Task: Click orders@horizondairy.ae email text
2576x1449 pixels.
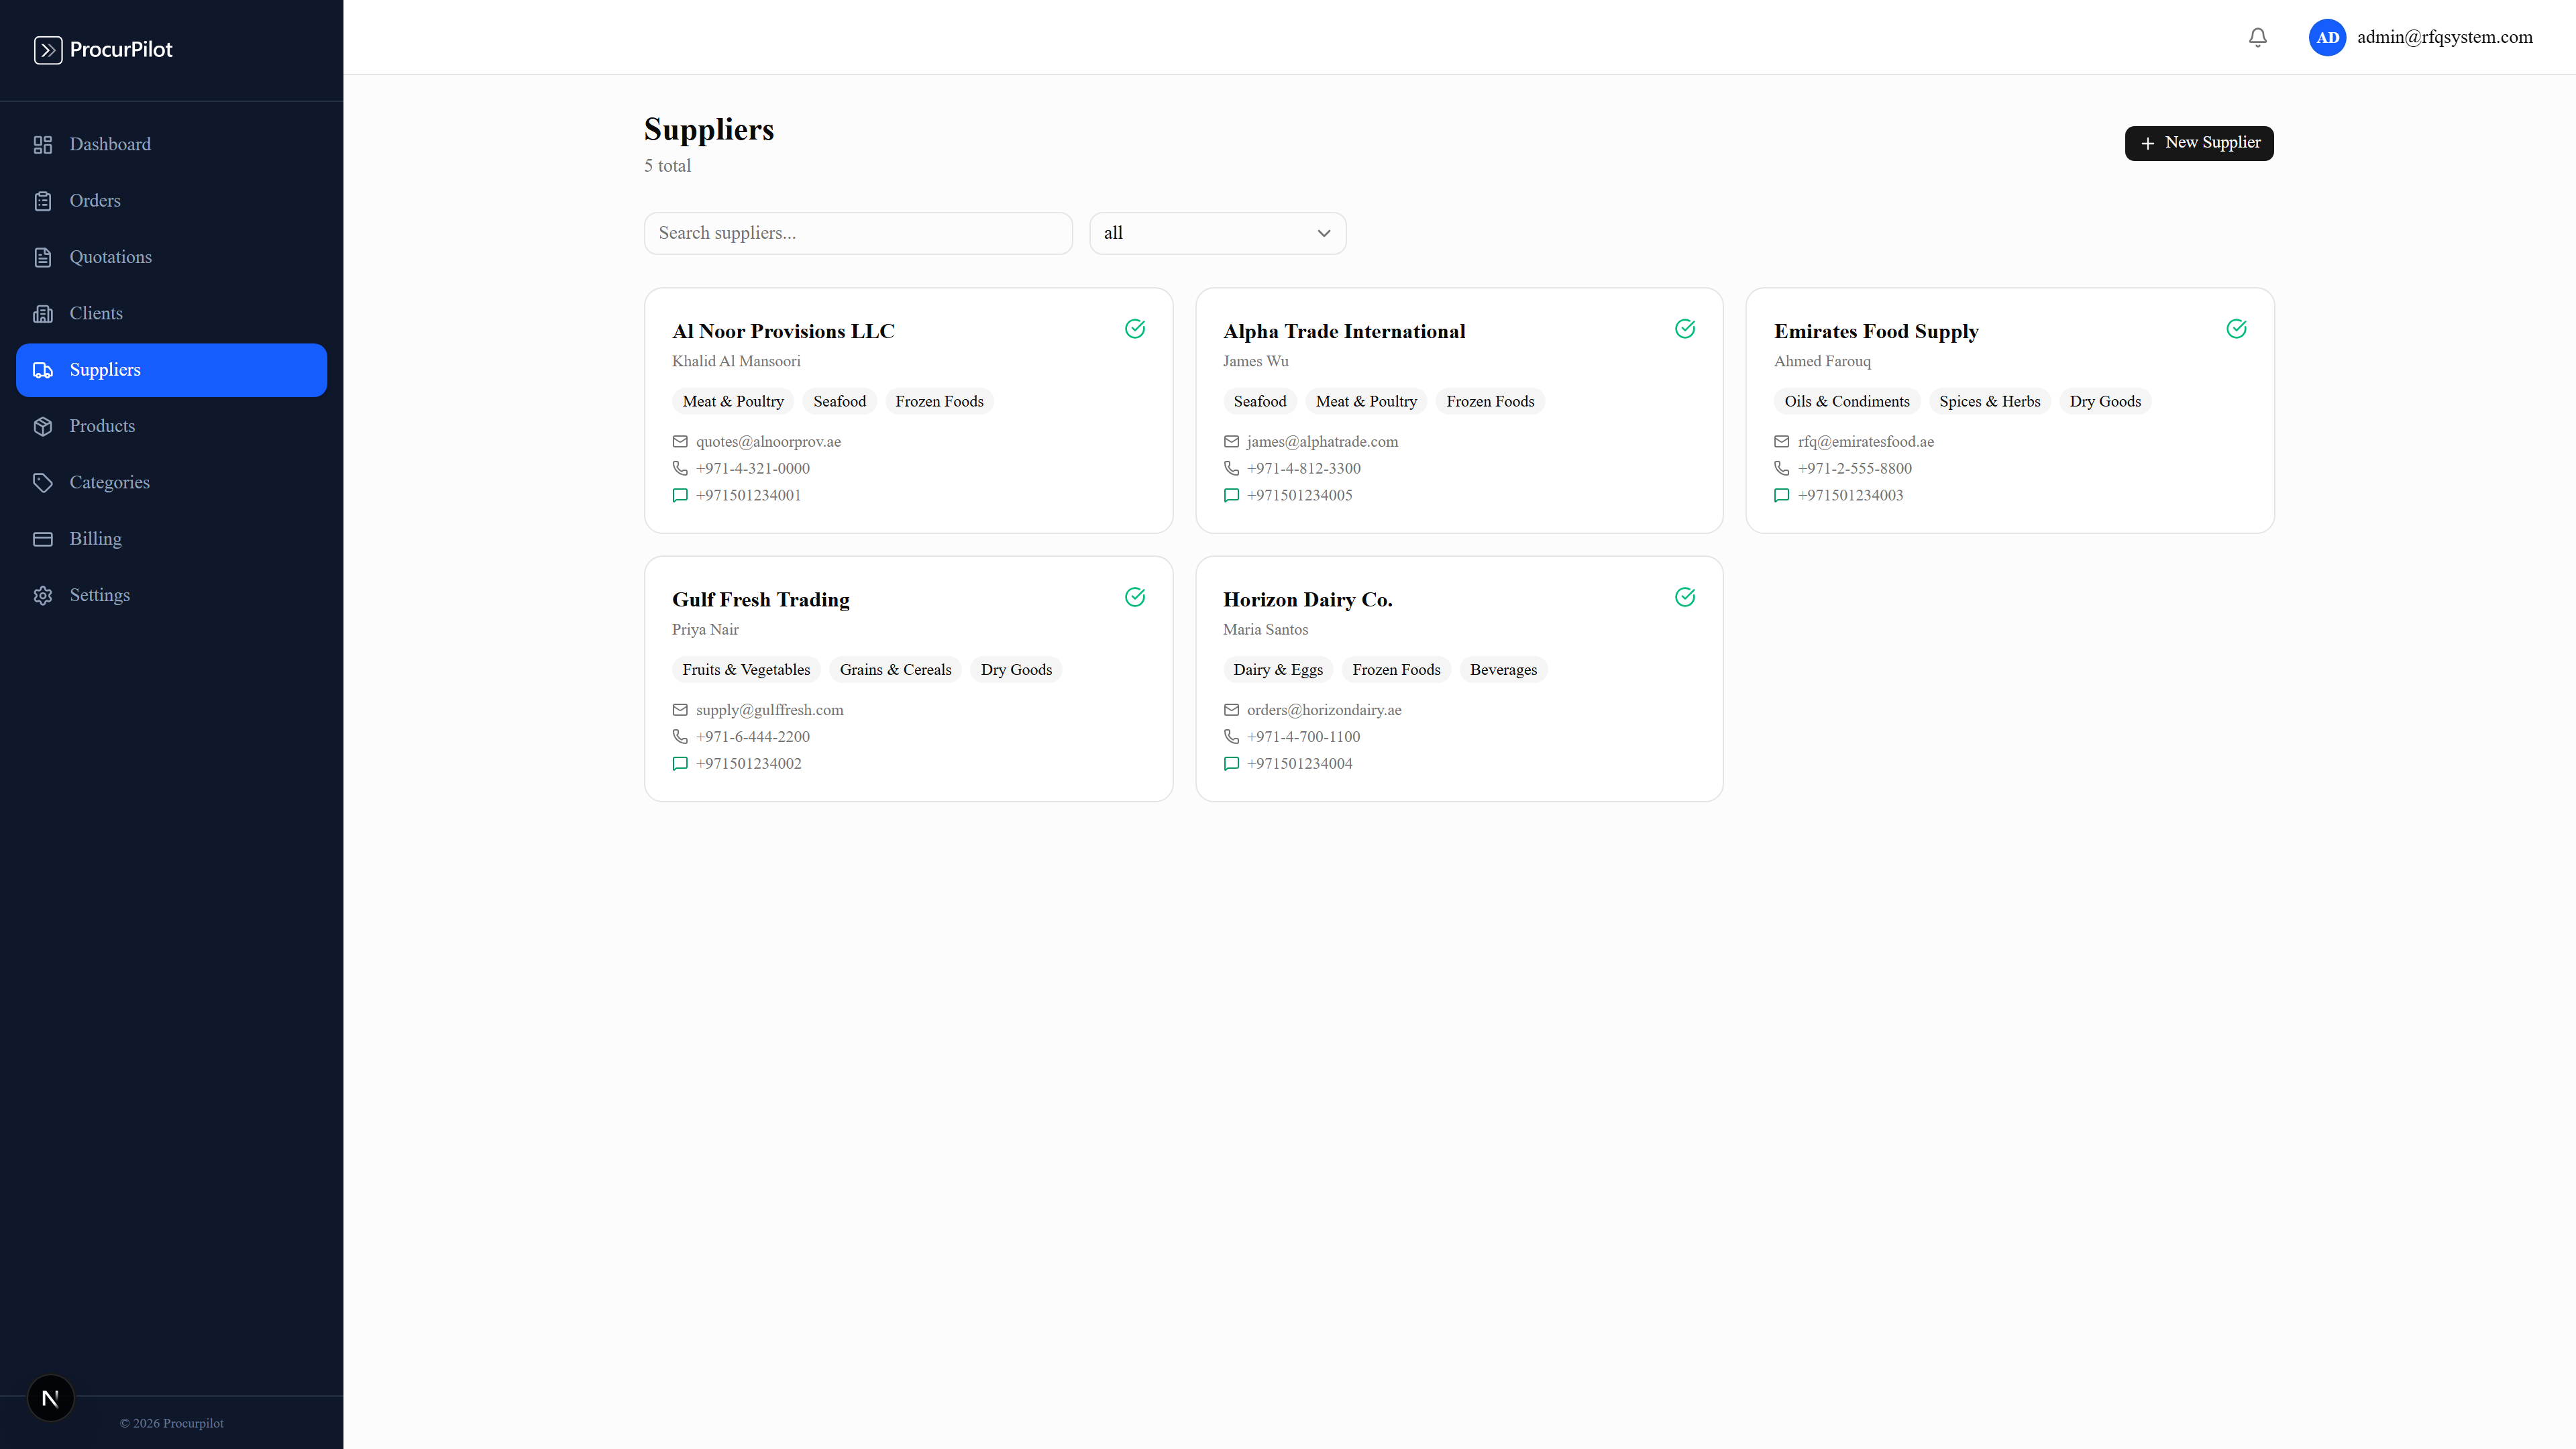Action: (1324, 710)
